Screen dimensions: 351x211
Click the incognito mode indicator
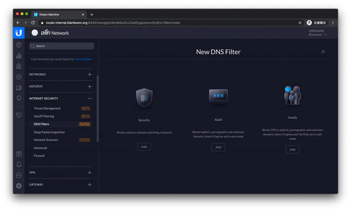pos(316,23)
